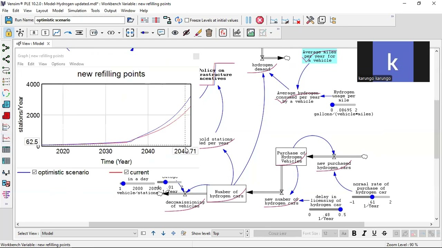Expand top-right toolbar overflow chevron

(x=392, y=17)
